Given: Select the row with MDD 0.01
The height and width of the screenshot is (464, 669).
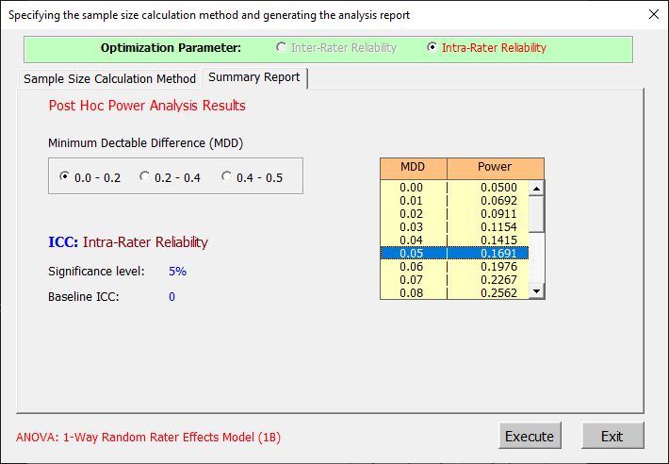Looking at the screenshot, I should (454, 201).
